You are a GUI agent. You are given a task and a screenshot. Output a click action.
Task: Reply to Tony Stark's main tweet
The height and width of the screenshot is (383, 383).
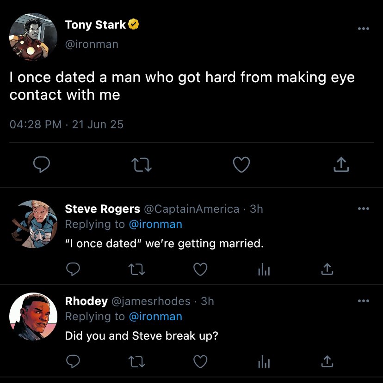pos(42,164)
